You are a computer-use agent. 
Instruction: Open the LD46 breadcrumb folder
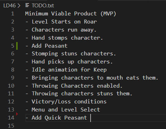[x=10, y=6]
